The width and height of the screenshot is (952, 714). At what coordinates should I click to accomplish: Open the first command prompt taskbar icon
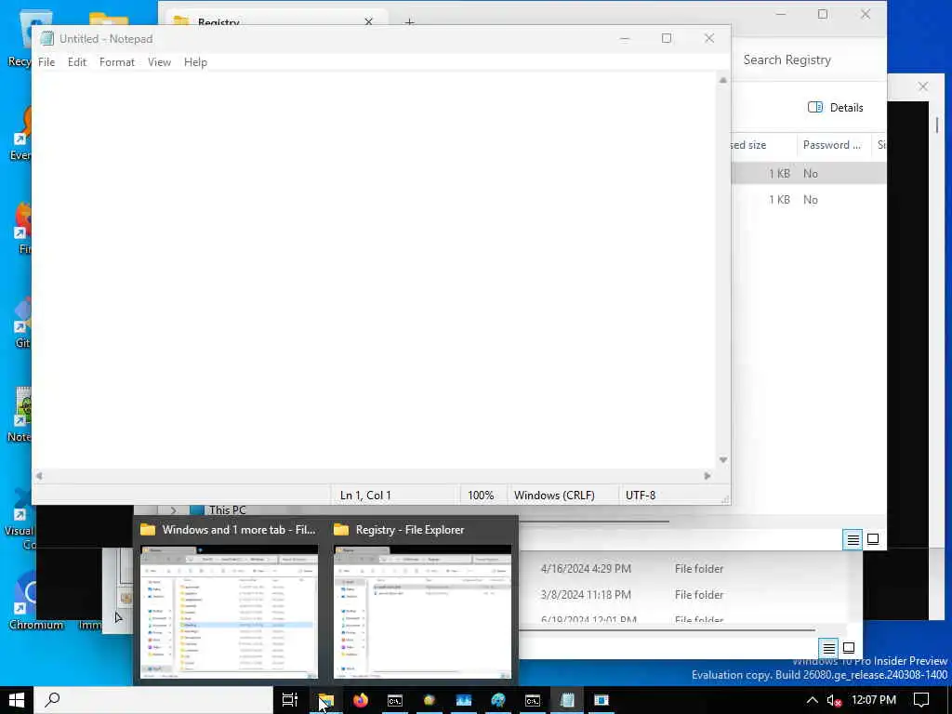(394, 700)
